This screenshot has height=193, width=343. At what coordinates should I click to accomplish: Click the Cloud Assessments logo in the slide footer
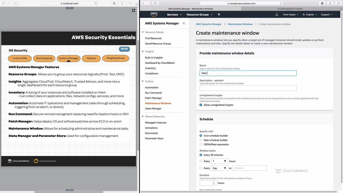45,161
